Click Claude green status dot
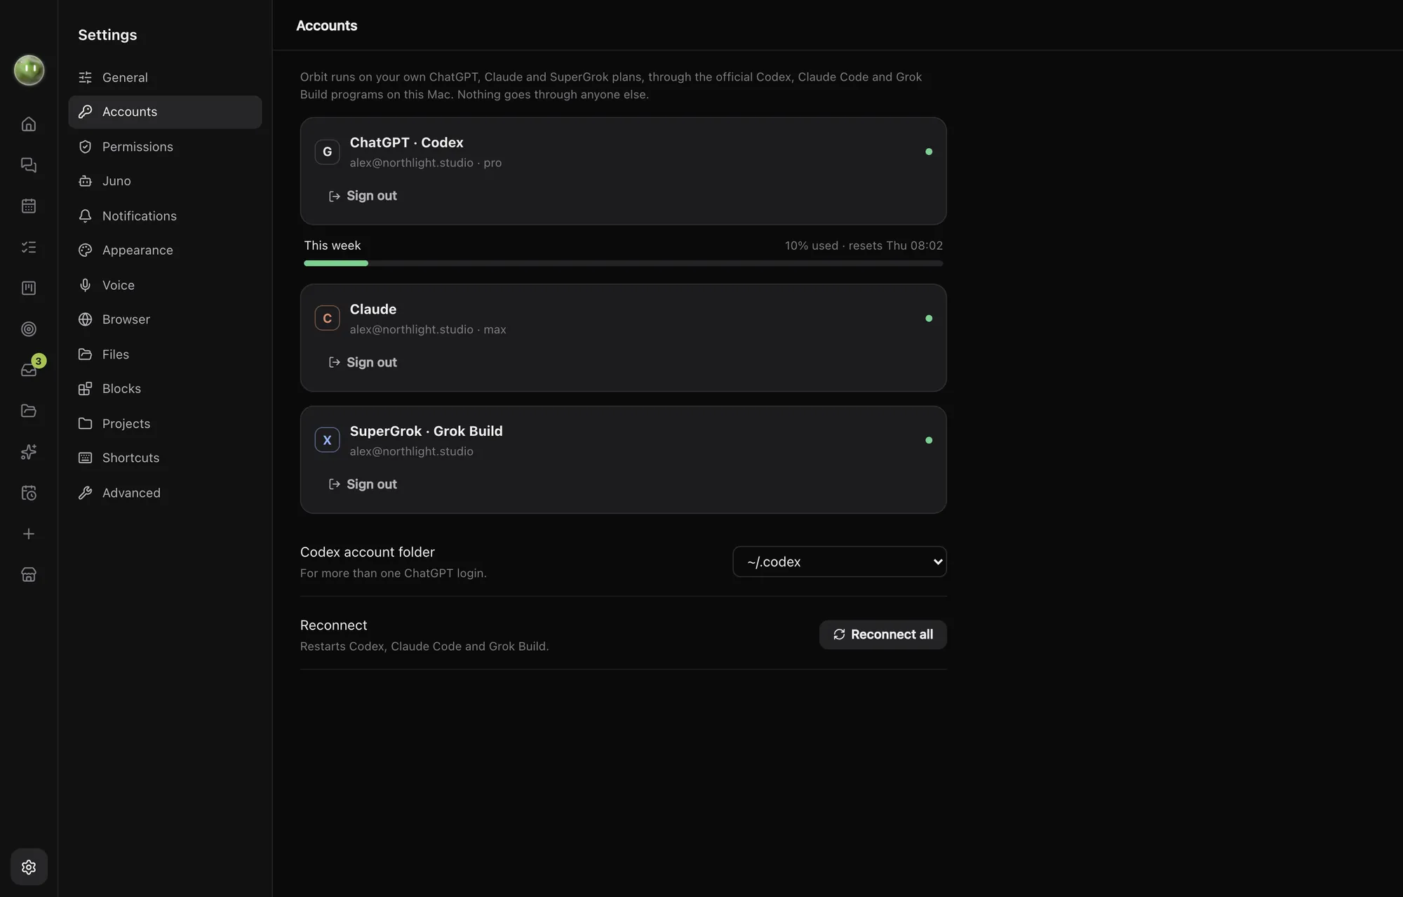This screenshot has width=1403, height=897. click(x=929, y=319)
